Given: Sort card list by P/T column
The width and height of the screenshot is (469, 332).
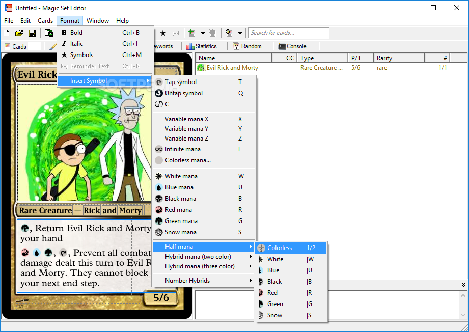Looking at the screenshot, I should pyautogui.click(x=361, y=58).
